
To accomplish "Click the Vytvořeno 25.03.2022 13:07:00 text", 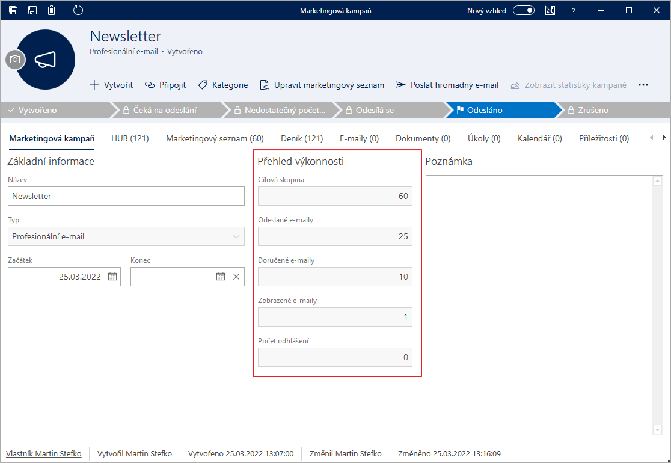I will [x=241, y=453].
